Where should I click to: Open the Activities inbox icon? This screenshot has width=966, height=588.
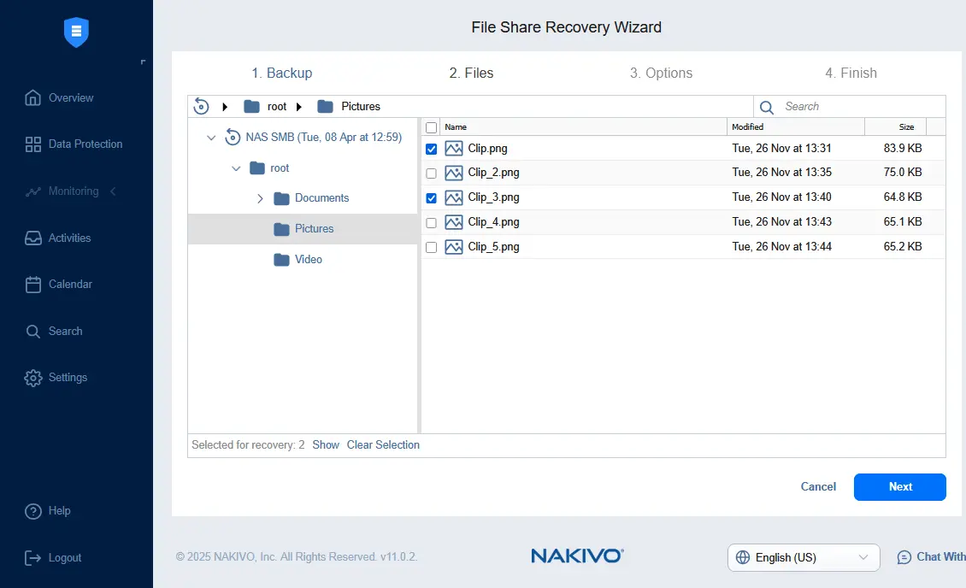tap(32, 238)
